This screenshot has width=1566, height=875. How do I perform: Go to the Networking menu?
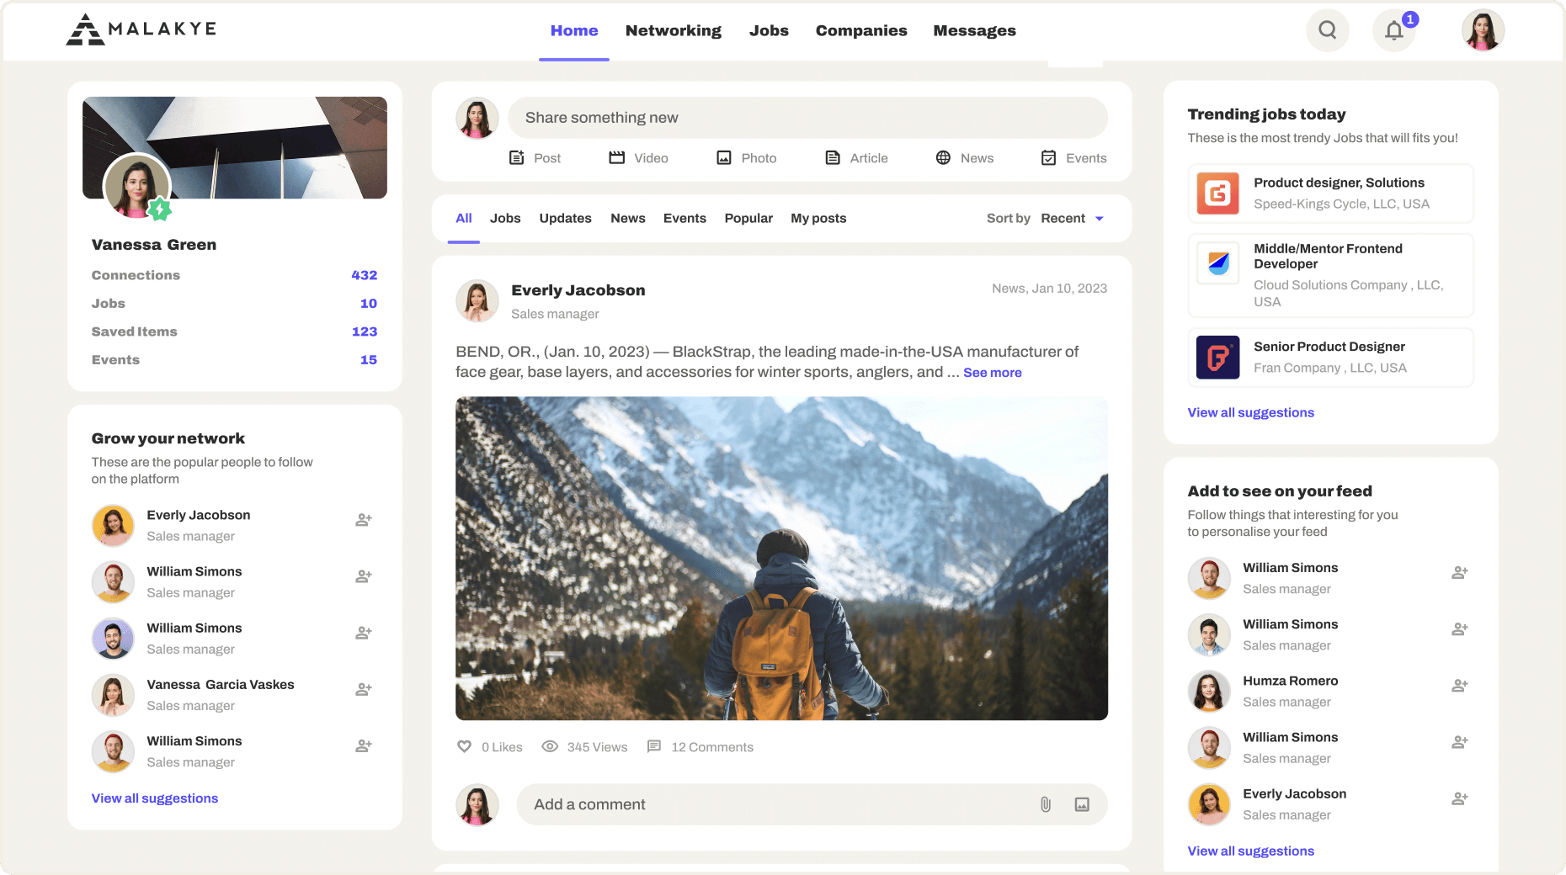[673, 31]
